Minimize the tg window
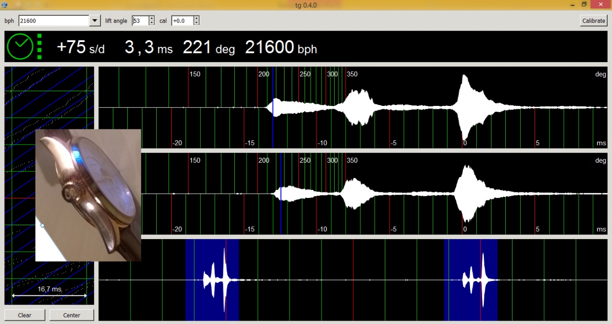612x324 pixels. pos(572,4)
